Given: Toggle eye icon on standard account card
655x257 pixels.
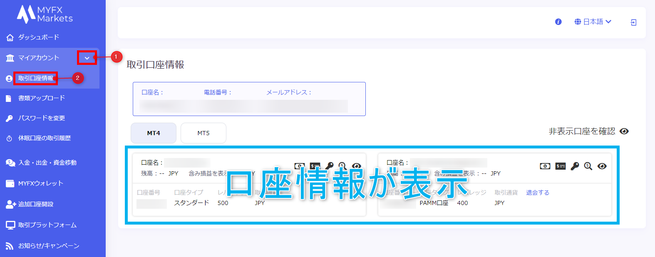Looking at the screenshot, I should [356, 166].
